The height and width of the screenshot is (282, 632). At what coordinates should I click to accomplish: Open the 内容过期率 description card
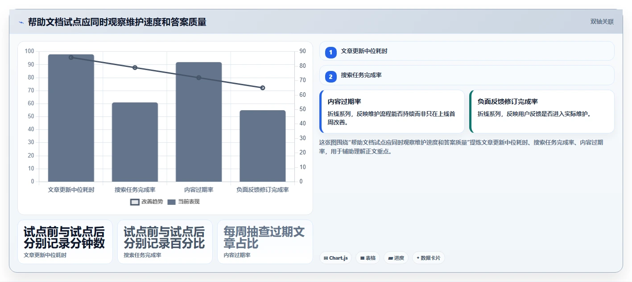pyautogui.click(x=392, y=112)
